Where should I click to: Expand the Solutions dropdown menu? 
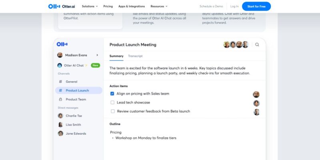(90, 6)
